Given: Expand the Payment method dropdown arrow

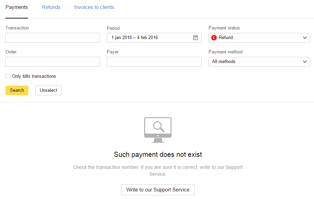Looking at the screenshot, I should pyautogui.click(x=305, y=62).
